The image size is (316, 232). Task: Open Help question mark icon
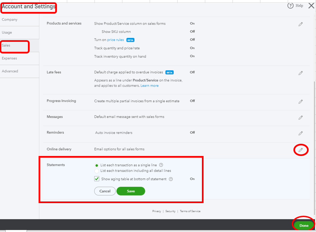pos(290,6)
